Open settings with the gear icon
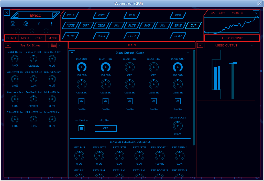264x181 pixels. pyautogui.click(x=26, y=24)
